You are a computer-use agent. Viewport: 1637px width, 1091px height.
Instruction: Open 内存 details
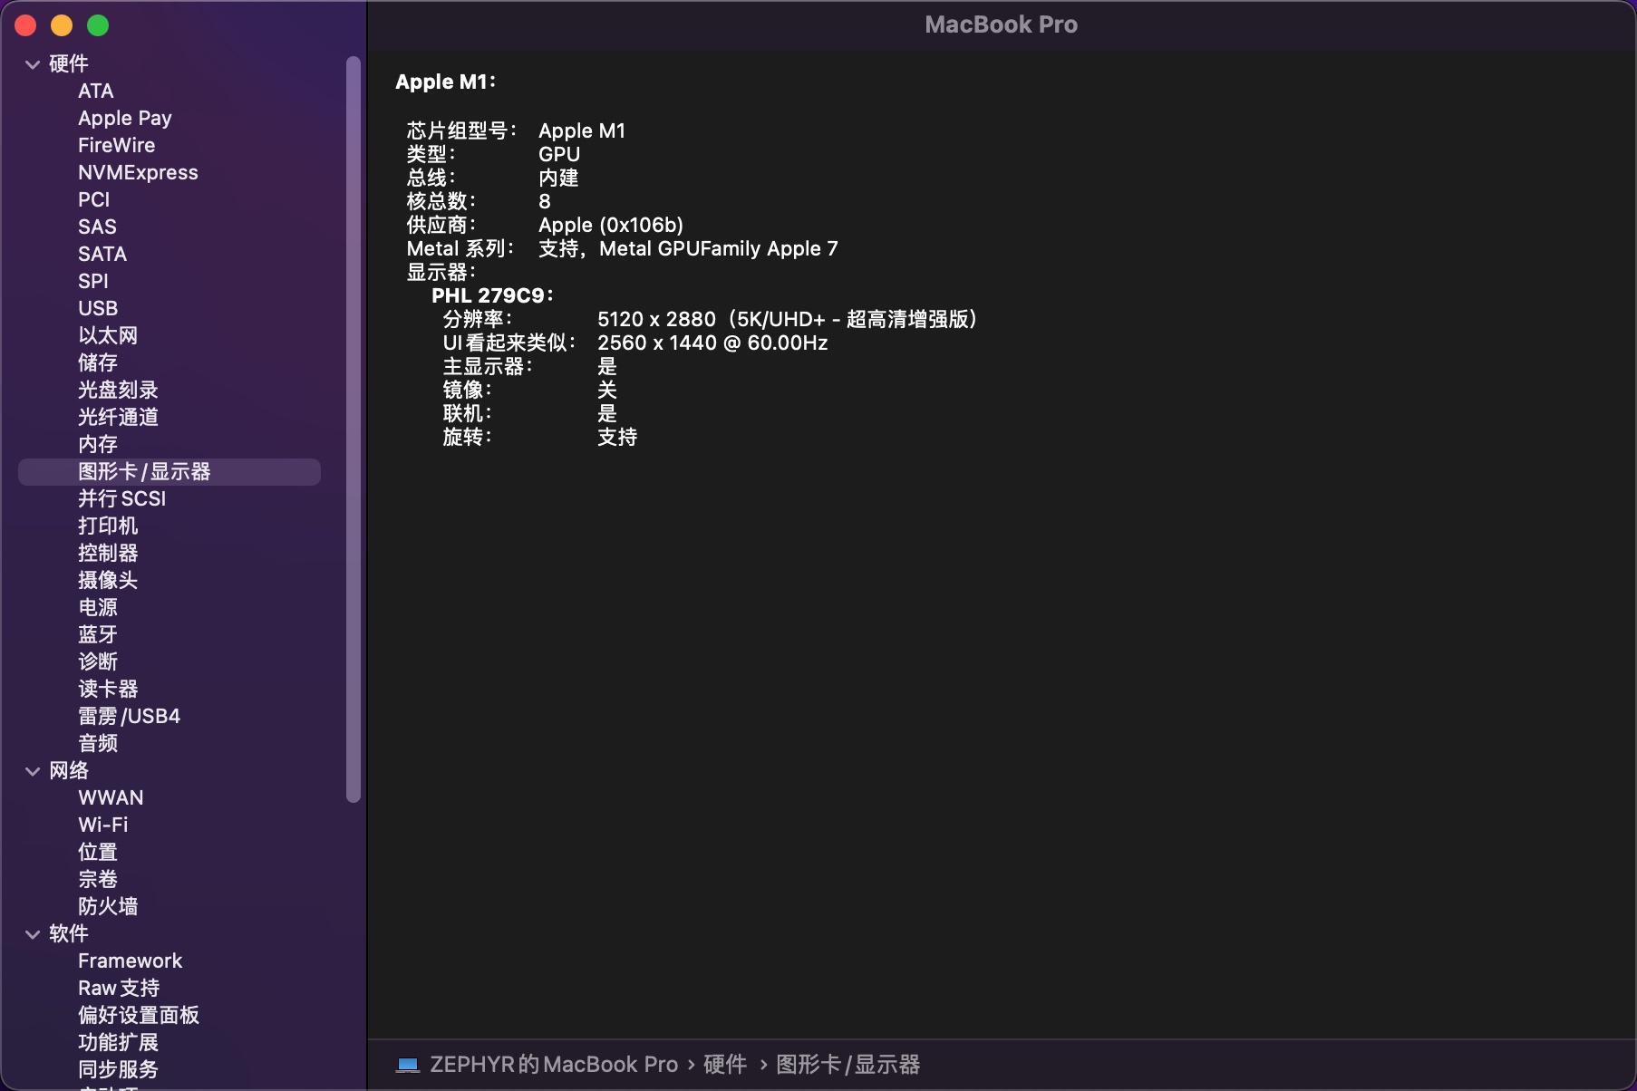[98, 445]
